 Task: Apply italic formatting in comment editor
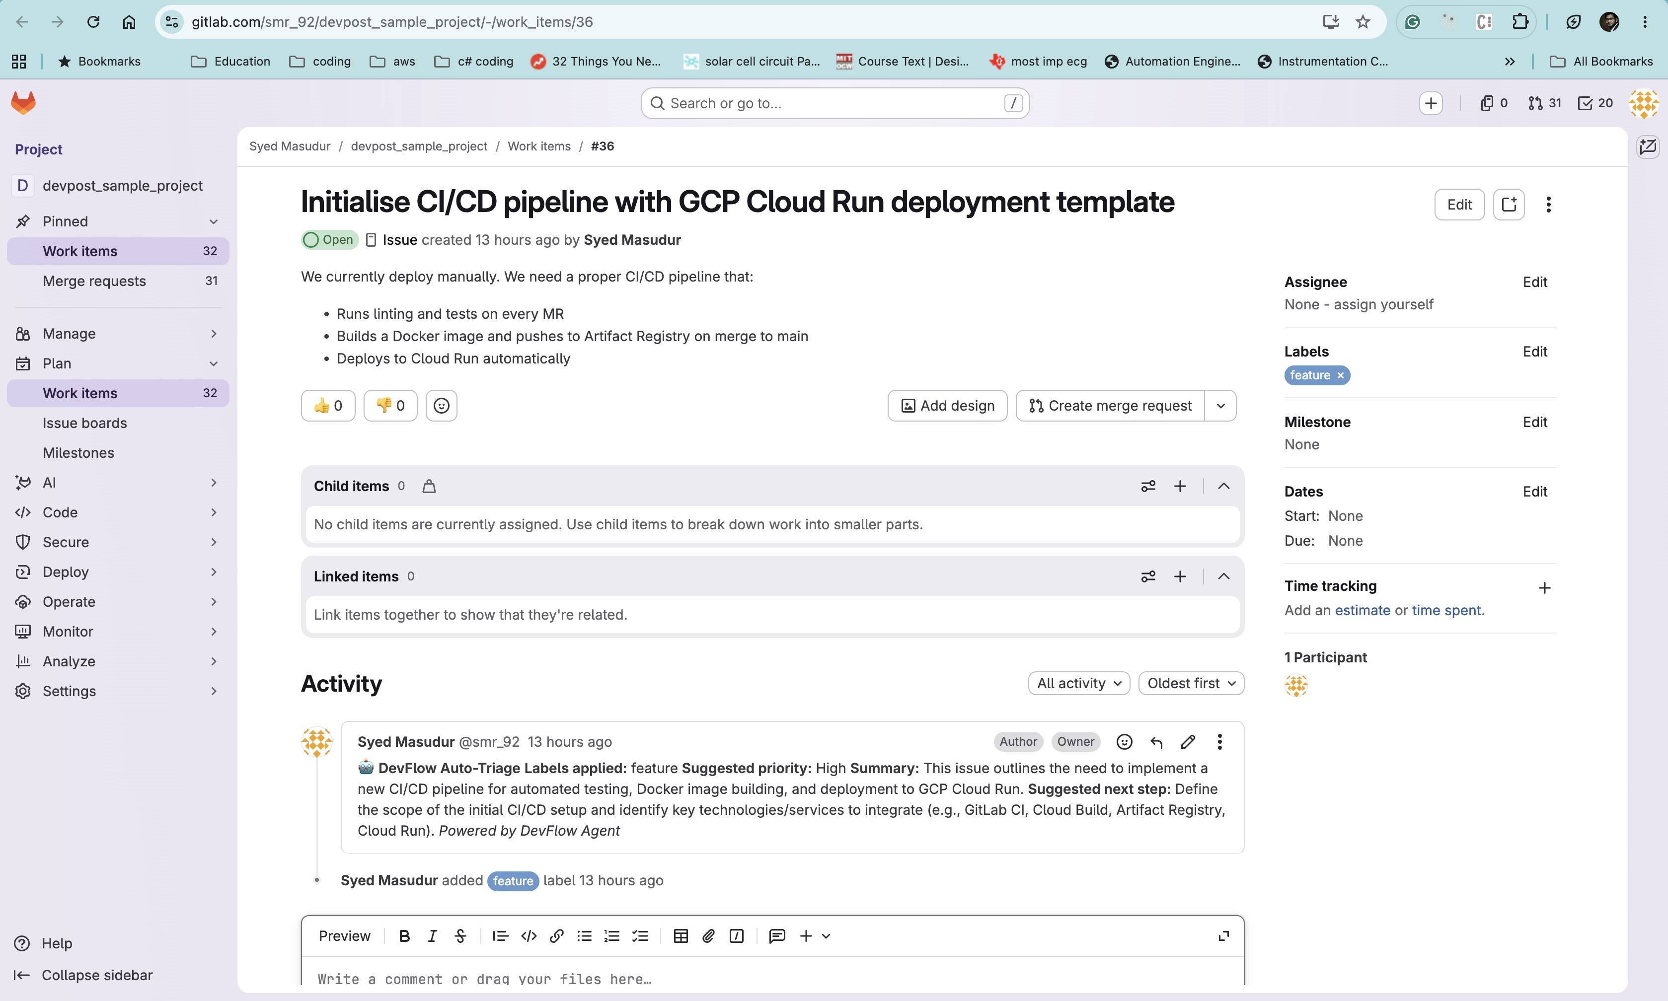[x=433, y=936]
